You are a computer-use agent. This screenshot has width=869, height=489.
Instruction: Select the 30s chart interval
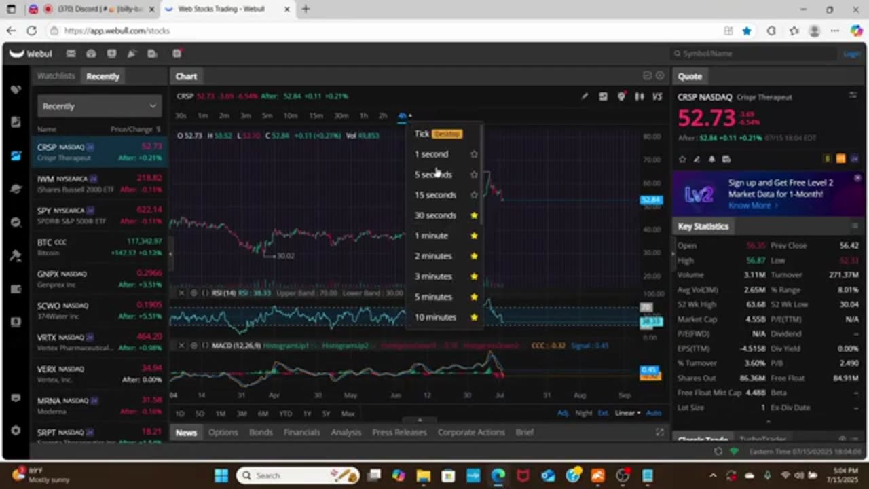point(181,116)
